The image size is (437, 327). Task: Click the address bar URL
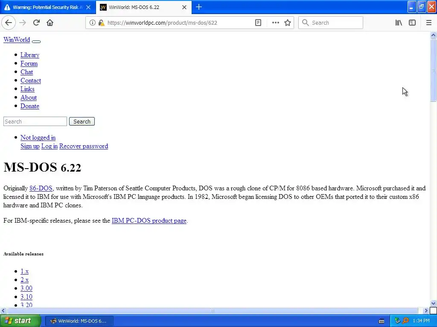pos(162,23)
